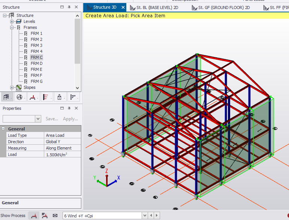Click the XYZ axis gizmo in 3D view
Image resolution: width=289 pixels, height=220 pixels.
pyautogui.click(x=107, y=178)
